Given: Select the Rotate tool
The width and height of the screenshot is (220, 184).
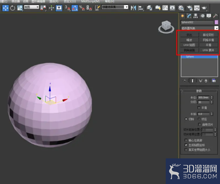Looking at the screenshot, I should [13, 8].
